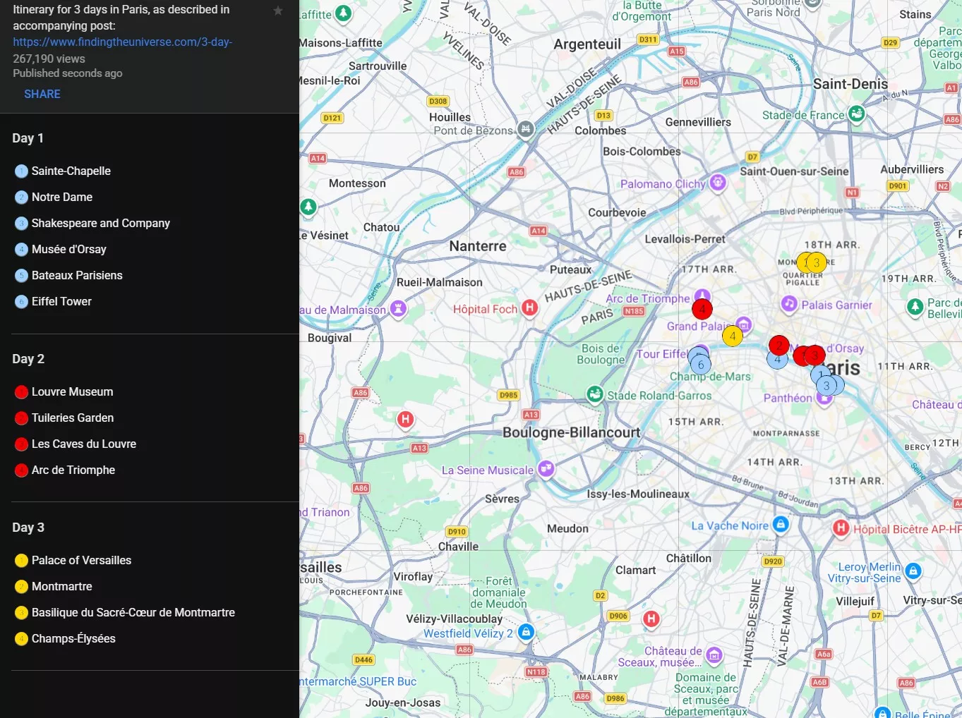
Task: Click the SHARE button
Action: [42, 94]
